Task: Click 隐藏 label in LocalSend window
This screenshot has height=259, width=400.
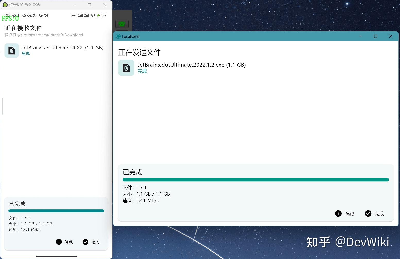Action: tap(349, 214)
